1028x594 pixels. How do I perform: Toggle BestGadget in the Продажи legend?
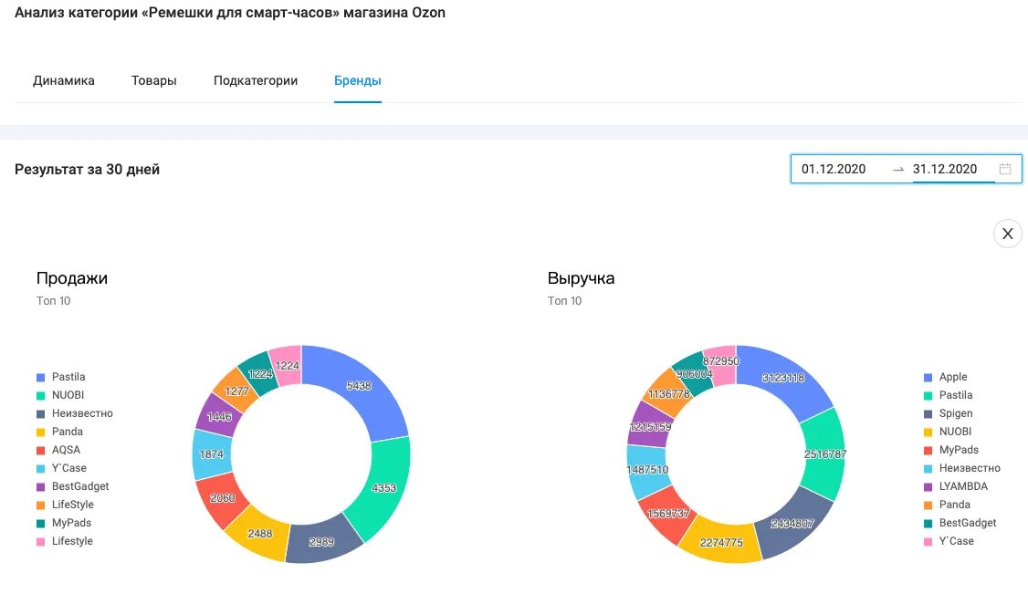pyautogui.click(x=73, y=486)
